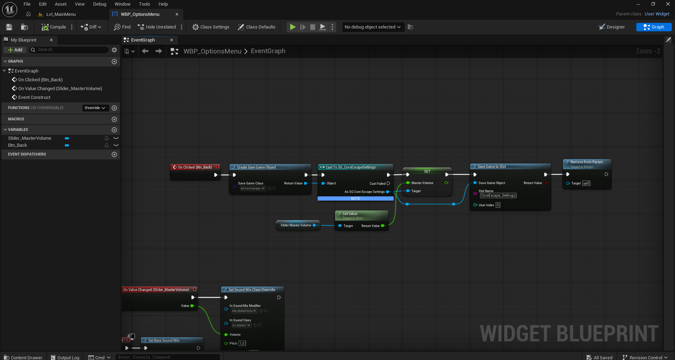Click Add in My Blueprint panel

click(x=15, y=50)
